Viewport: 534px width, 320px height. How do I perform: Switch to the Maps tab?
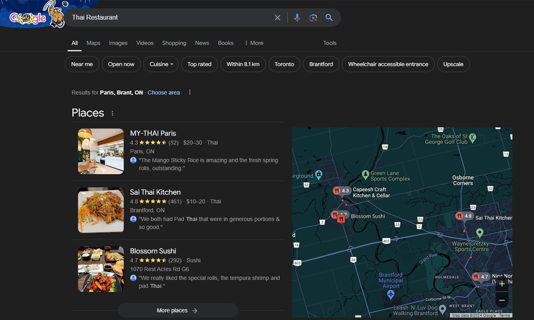point(93,43)
